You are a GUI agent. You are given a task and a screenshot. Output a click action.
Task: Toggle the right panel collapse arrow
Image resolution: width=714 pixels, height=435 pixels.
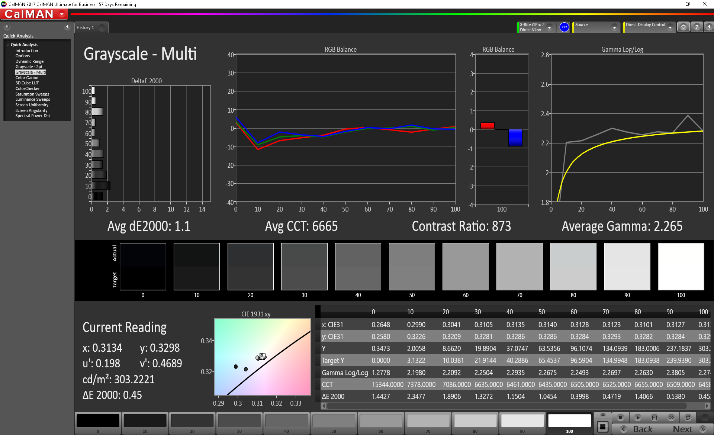pos(709,27)
